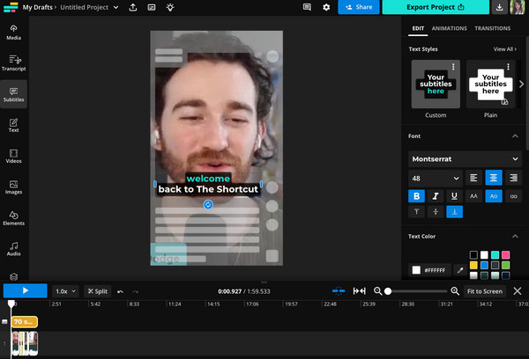Open the Subtitles panel in sidebar
Image resolution: width=529 pixels, height=359 pixels.
(x=14, y=93)
